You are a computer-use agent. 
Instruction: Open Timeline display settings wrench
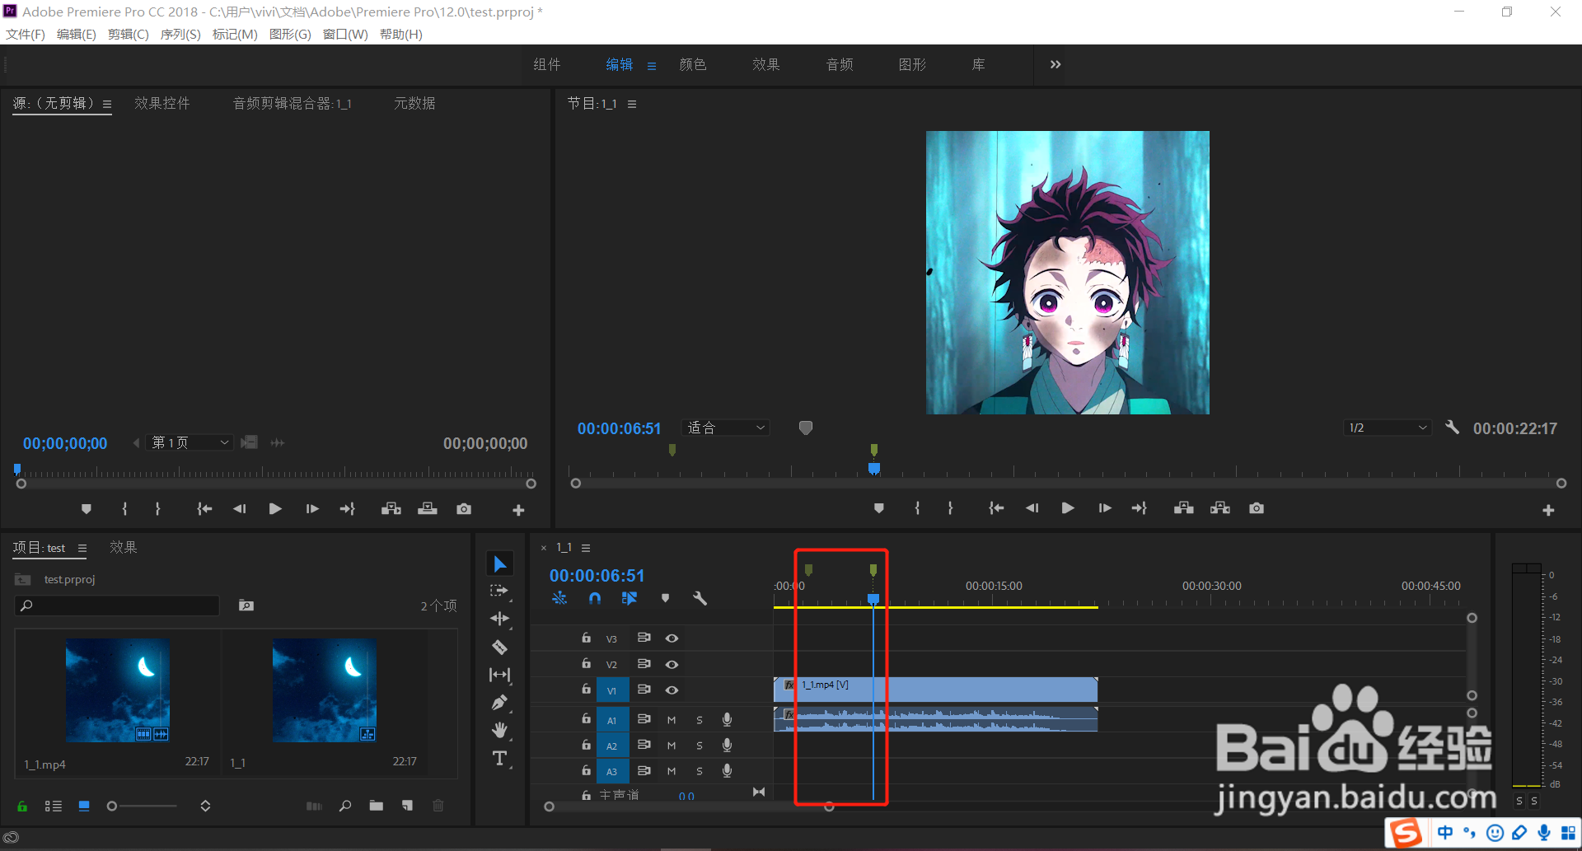pyautogui.click(x=700, y=599)
